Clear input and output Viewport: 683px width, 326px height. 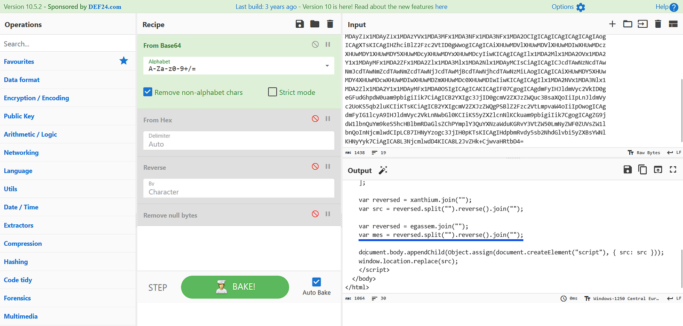pos(658,24)
